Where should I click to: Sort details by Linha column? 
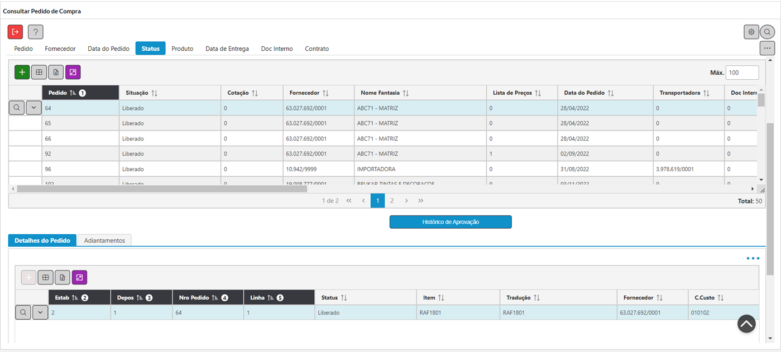pos(279,297)
